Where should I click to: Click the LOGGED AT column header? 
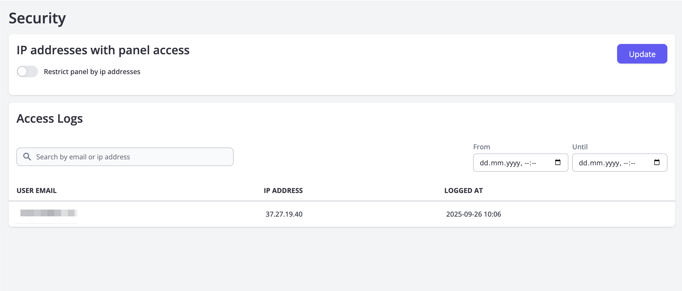(463, 191)
